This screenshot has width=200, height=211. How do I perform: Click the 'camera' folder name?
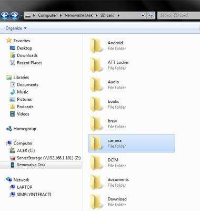(x=115, y=140)
